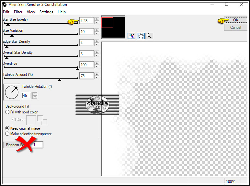Decrease Star Size with down arrow

pyautogui.click(x=97, y=22)
